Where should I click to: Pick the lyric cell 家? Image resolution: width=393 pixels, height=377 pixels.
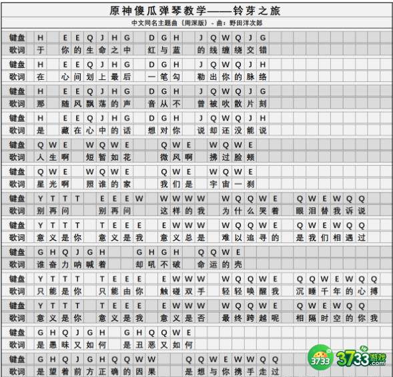point(127,185)
